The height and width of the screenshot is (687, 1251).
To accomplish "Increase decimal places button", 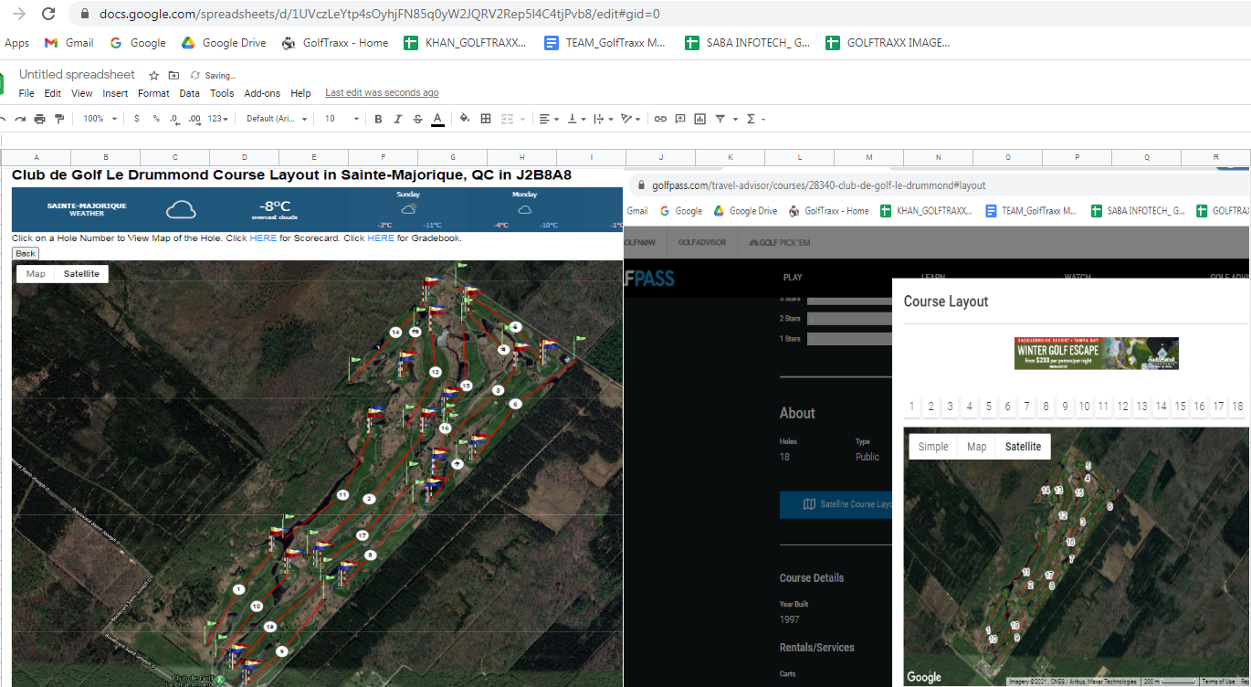I will (194, 119).
